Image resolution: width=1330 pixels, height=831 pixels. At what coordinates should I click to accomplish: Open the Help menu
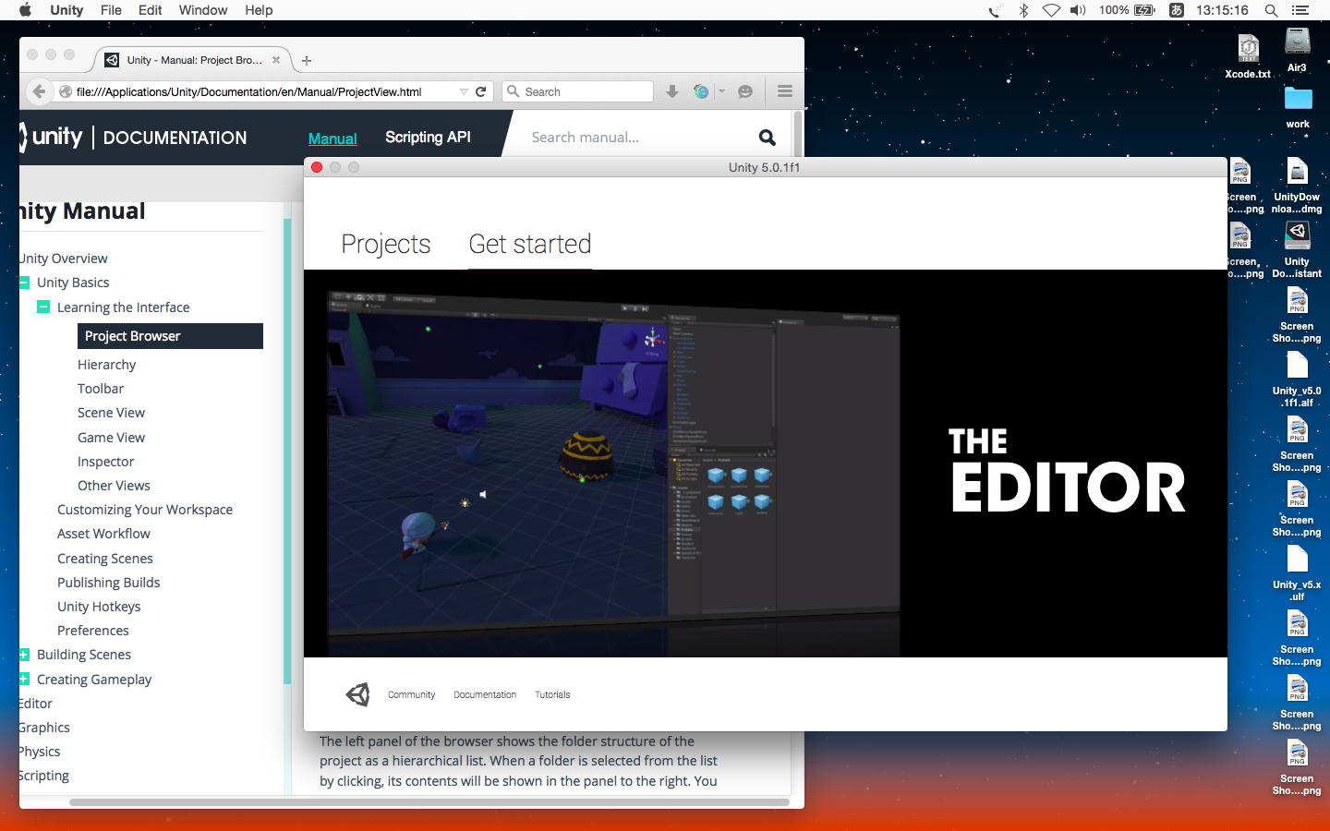point(259,10)
